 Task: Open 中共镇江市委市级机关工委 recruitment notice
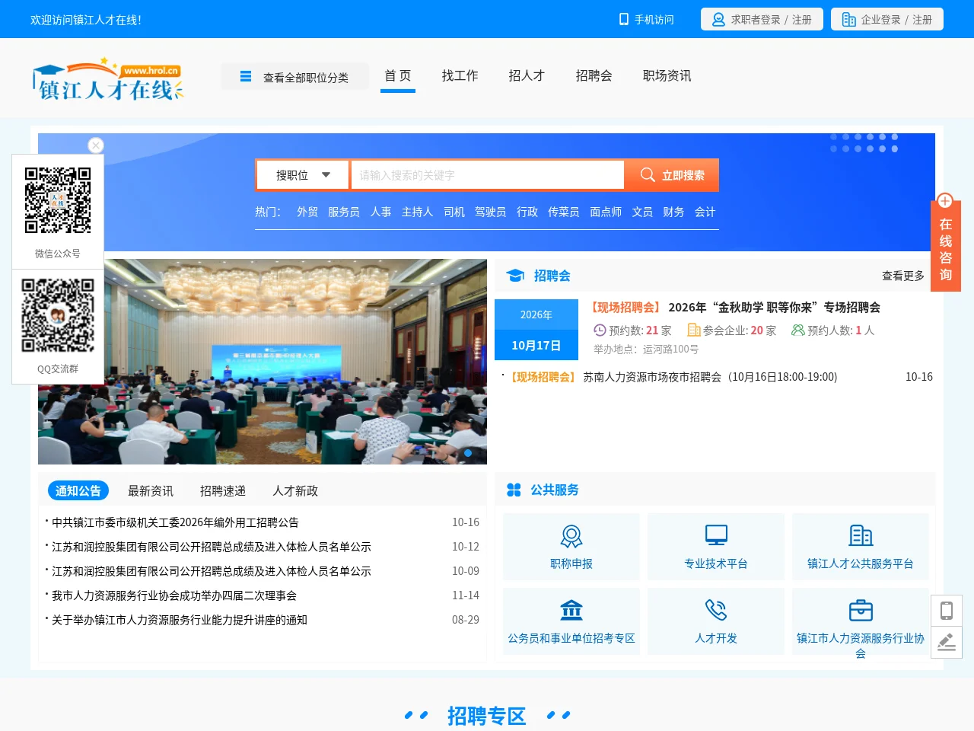coord(175,522)
